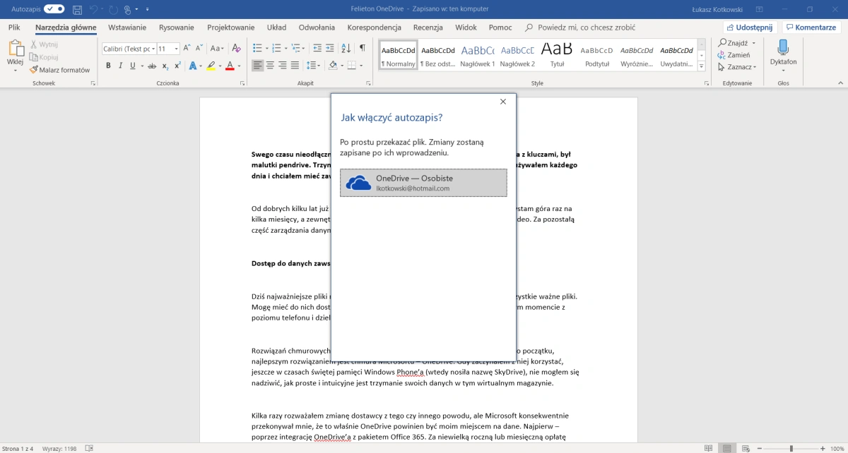Toggle subscript formatting
848x453 pixels.
point(165,66)
